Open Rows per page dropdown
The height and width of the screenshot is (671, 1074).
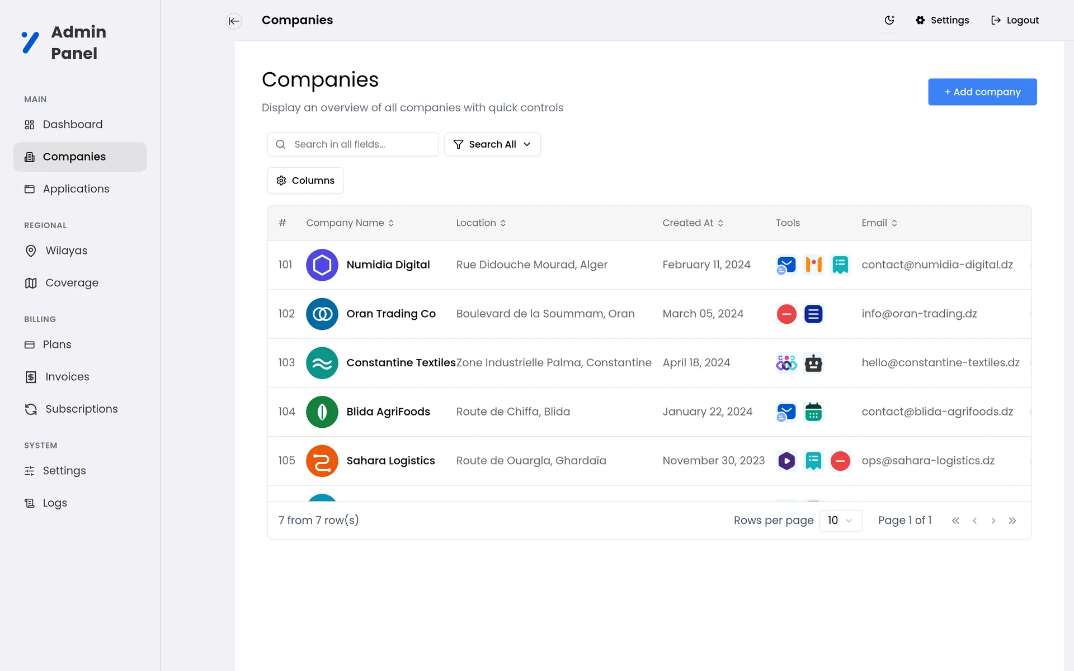[840, 521]
